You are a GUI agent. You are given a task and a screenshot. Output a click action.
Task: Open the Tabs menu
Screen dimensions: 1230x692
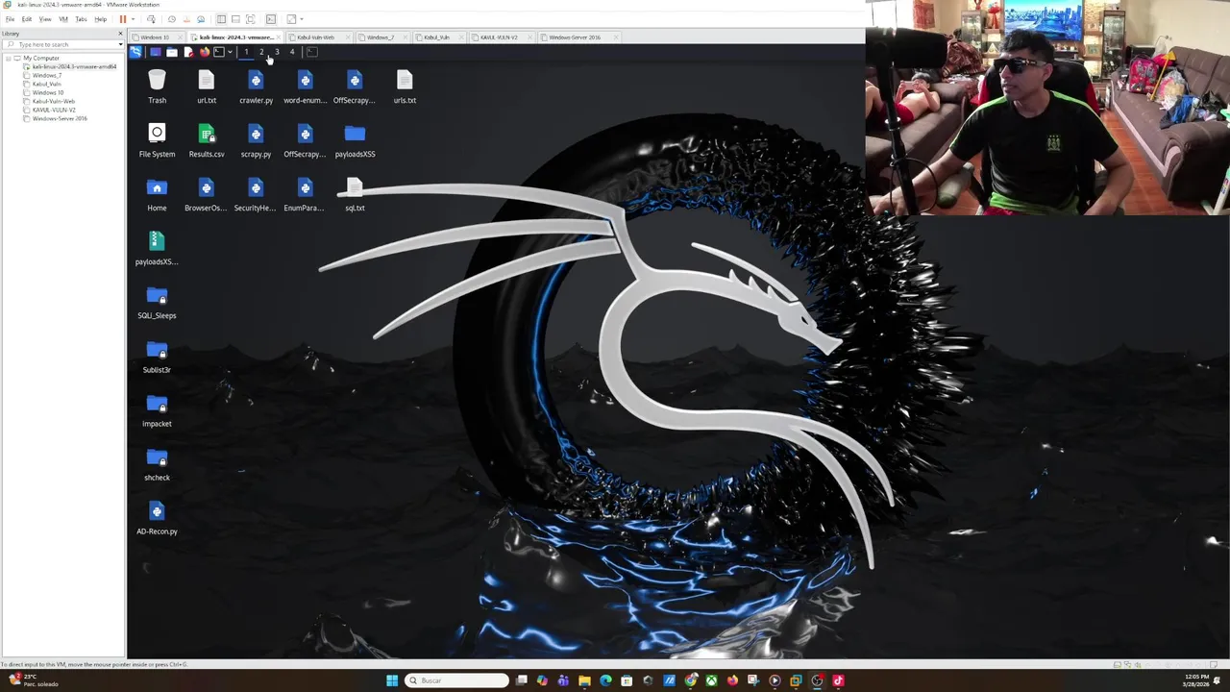pyautogui.click(x=81, y=19)
